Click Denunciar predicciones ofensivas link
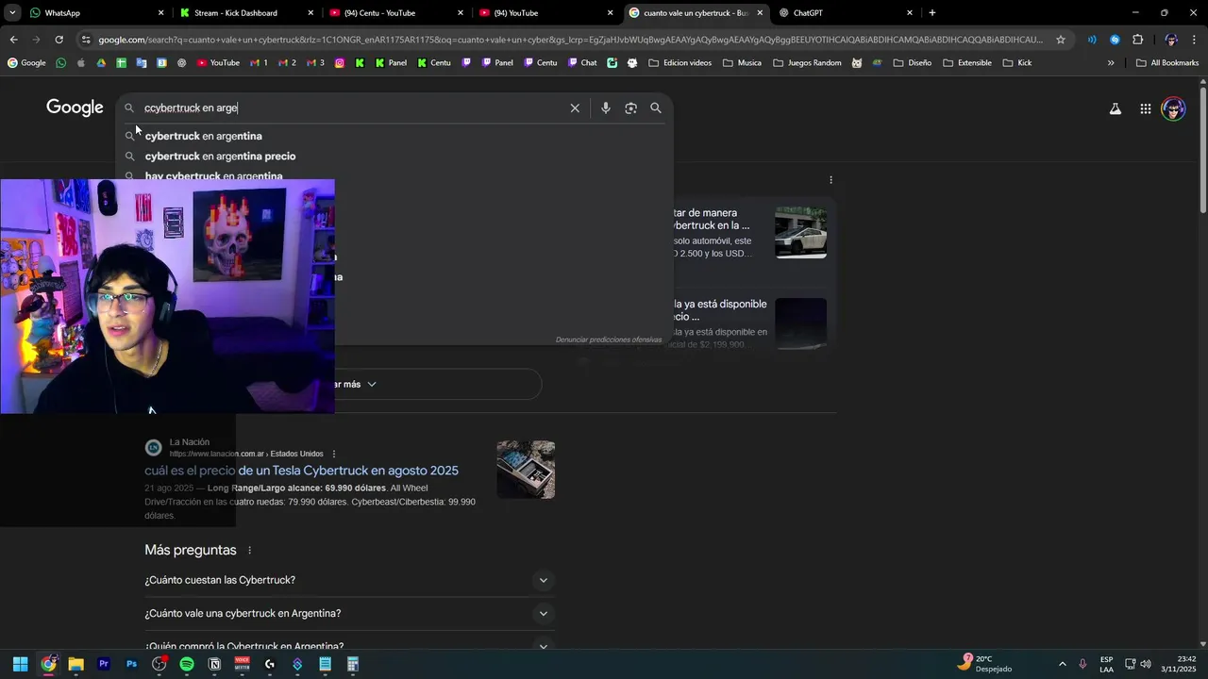This screenshot has height=679, width=1208. (x=609, y=339)
